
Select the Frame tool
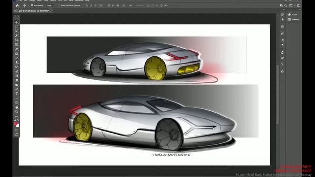[16, 44]
